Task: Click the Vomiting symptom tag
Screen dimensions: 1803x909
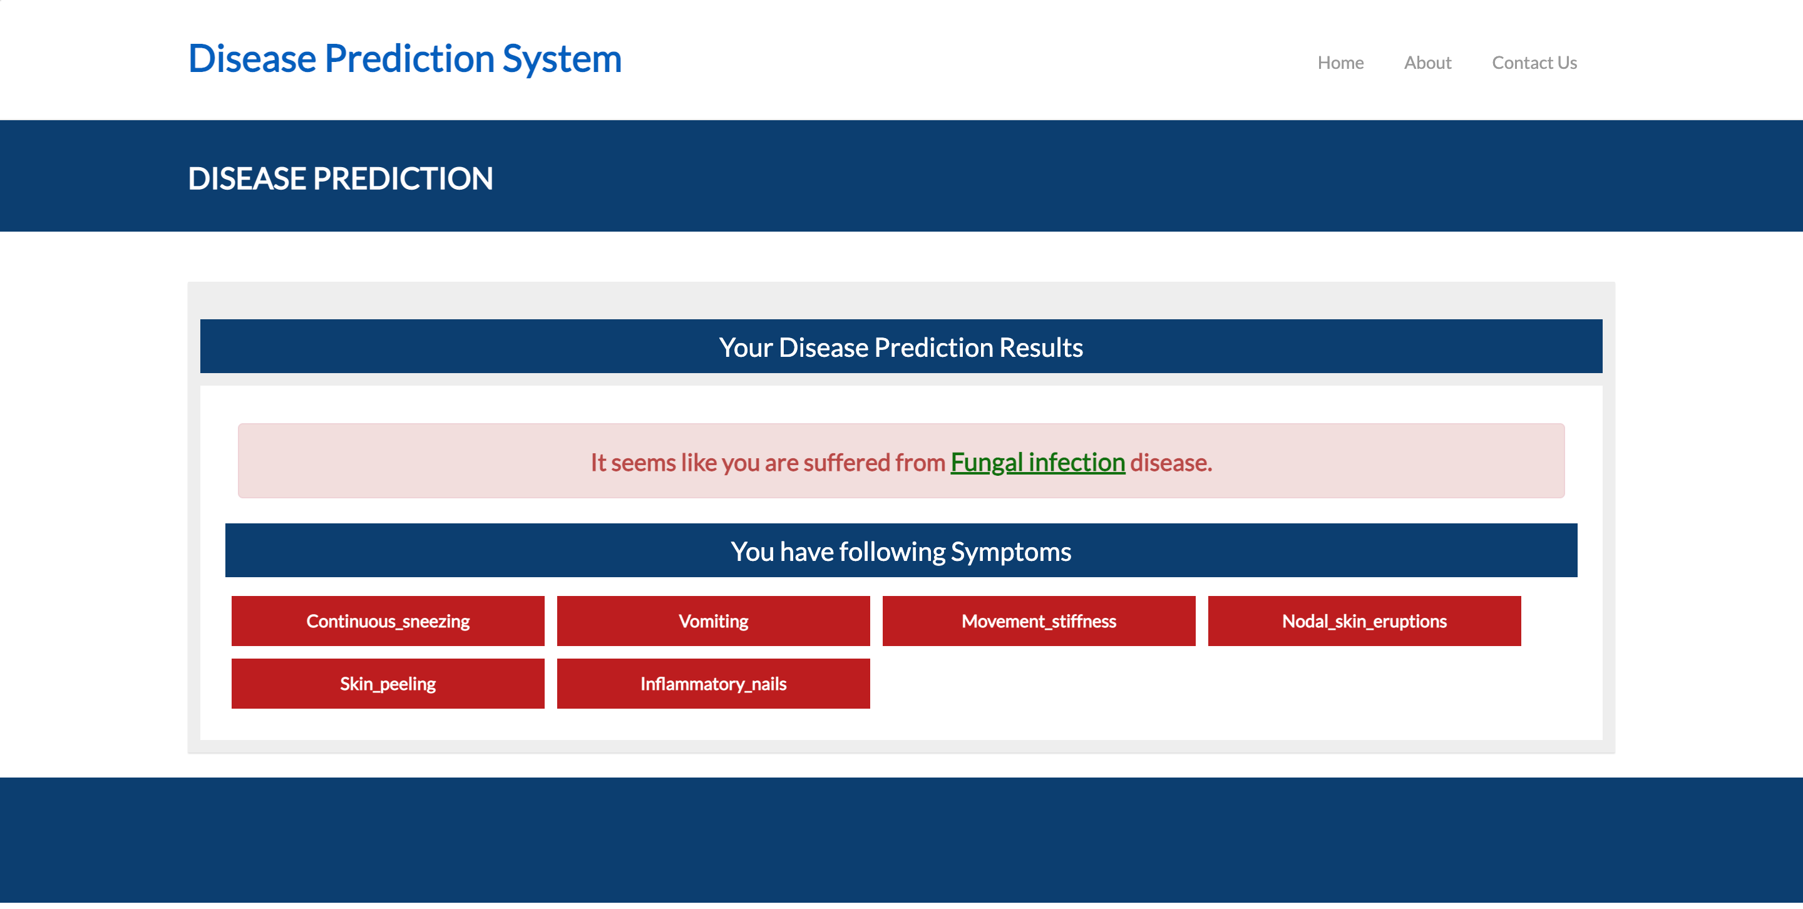Action: click(714, 620)
